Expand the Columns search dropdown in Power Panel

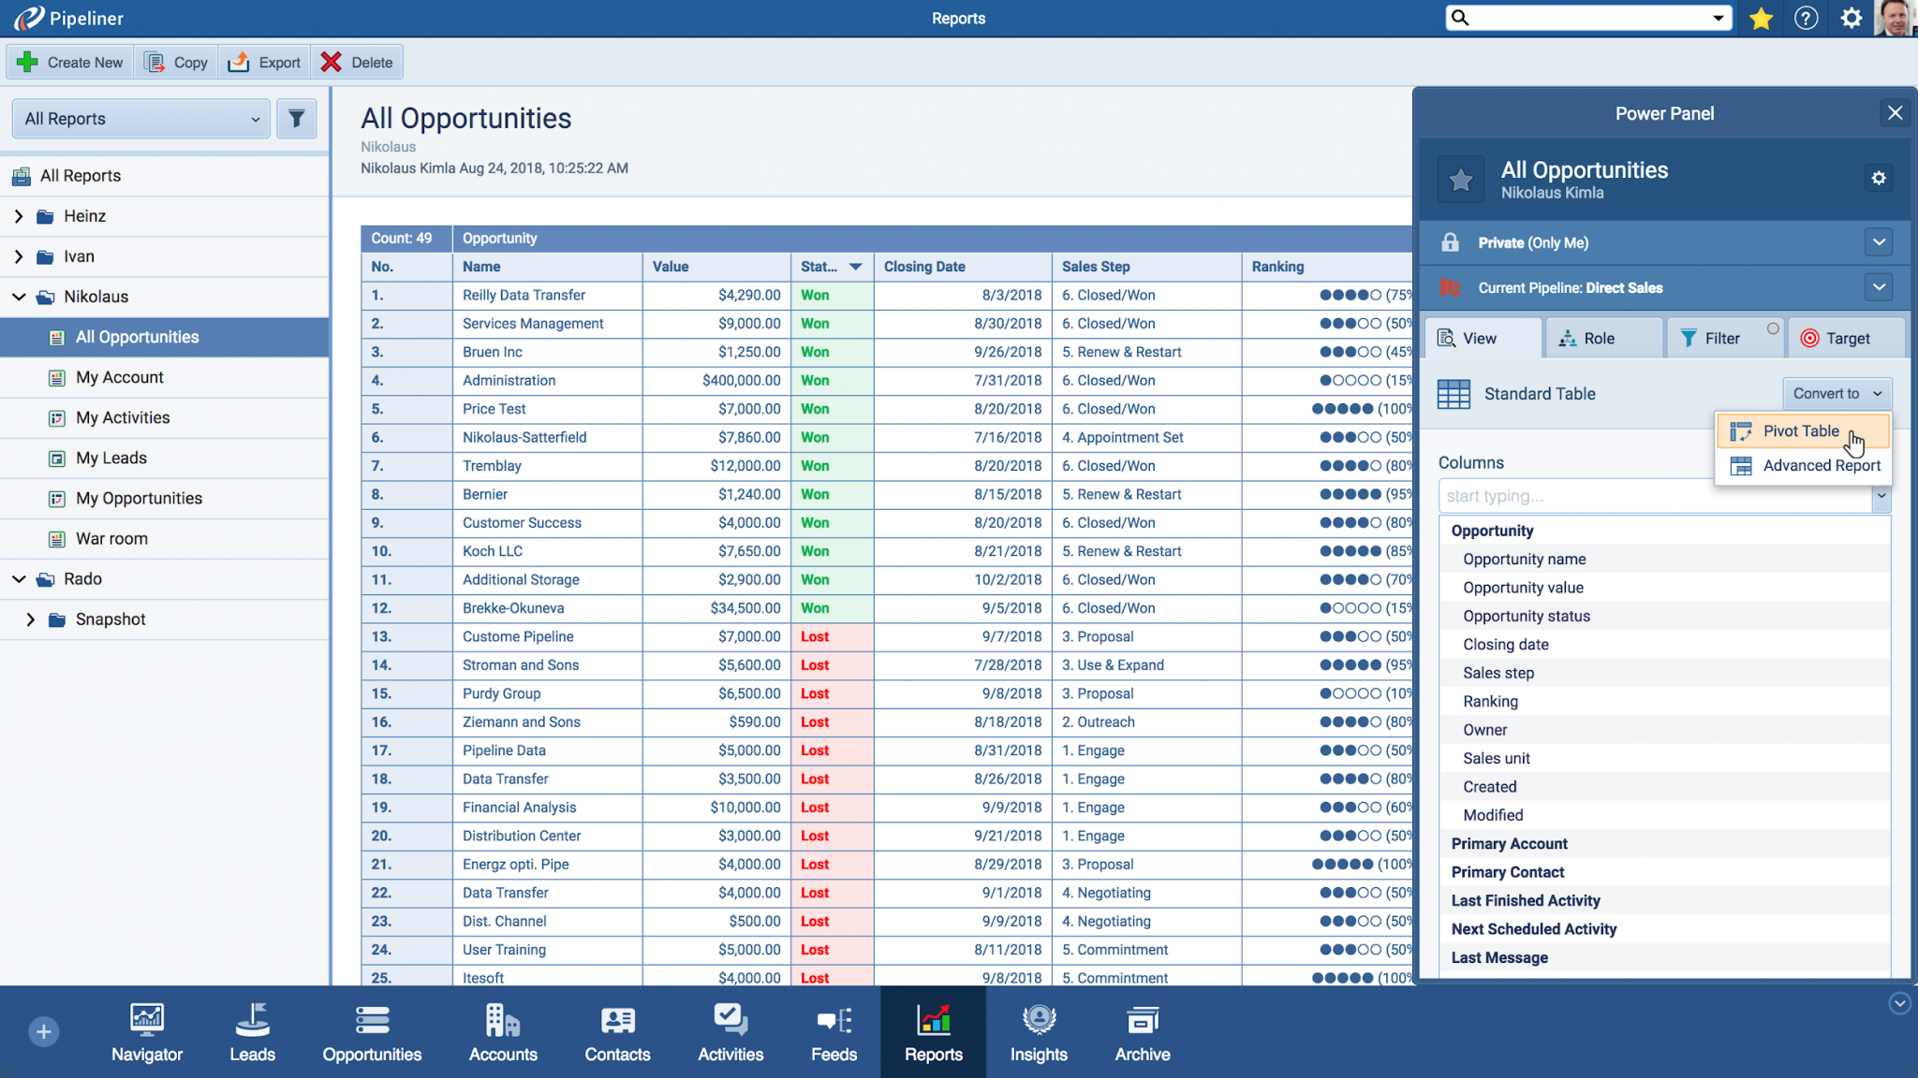pyautogui.click(x=1882, y=496)
